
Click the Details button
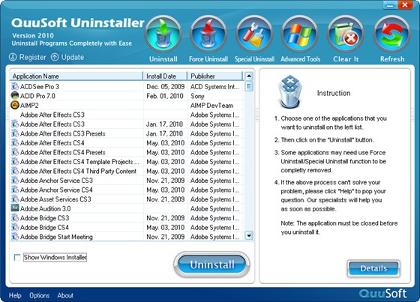[x=373, y=268]
